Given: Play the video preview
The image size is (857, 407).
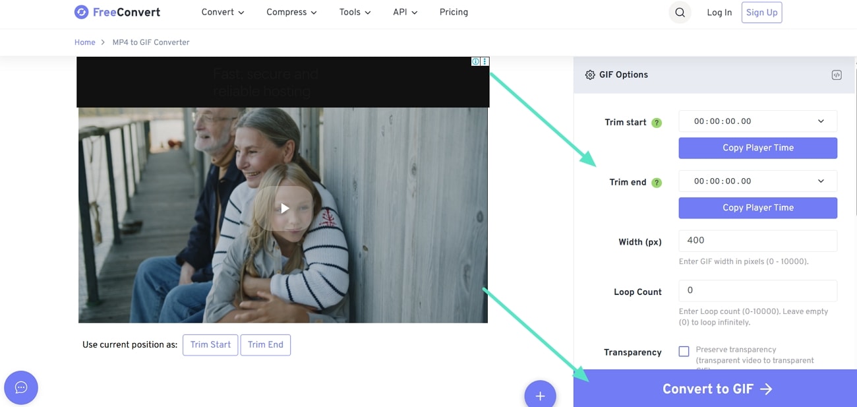Looking at the screenshot, I should pyautogui.click(x=284, y=208).
